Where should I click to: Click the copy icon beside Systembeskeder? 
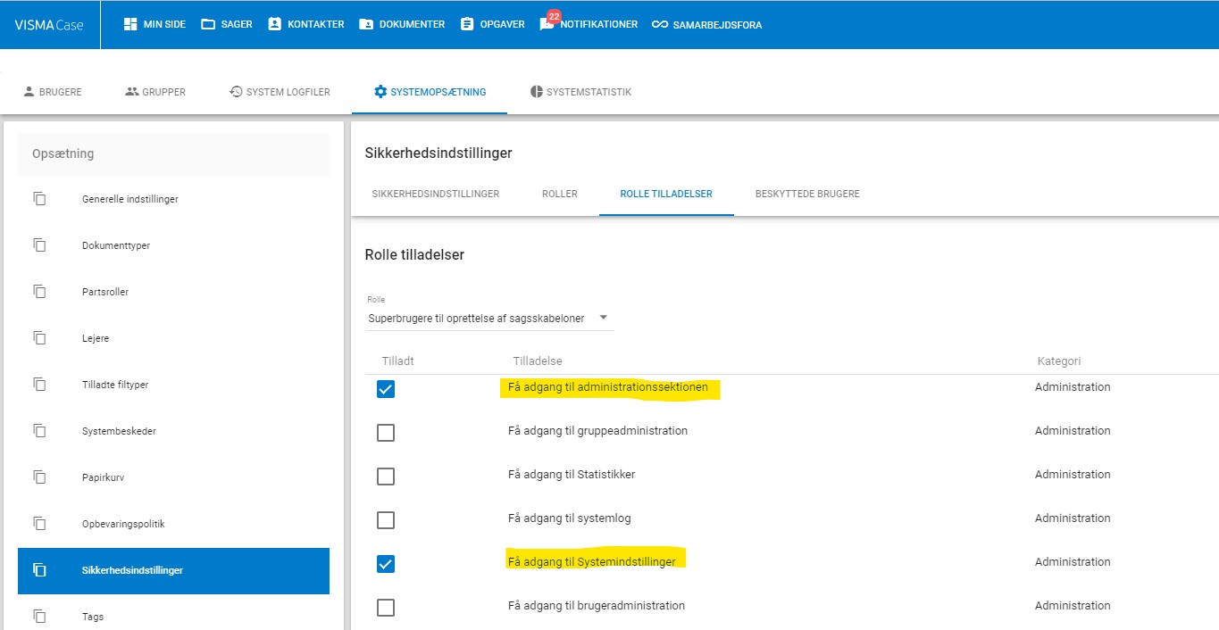pos(39,431)
